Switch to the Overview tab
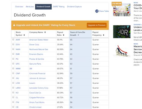Viewport: 142px width, 109px height. pos(19,7)
